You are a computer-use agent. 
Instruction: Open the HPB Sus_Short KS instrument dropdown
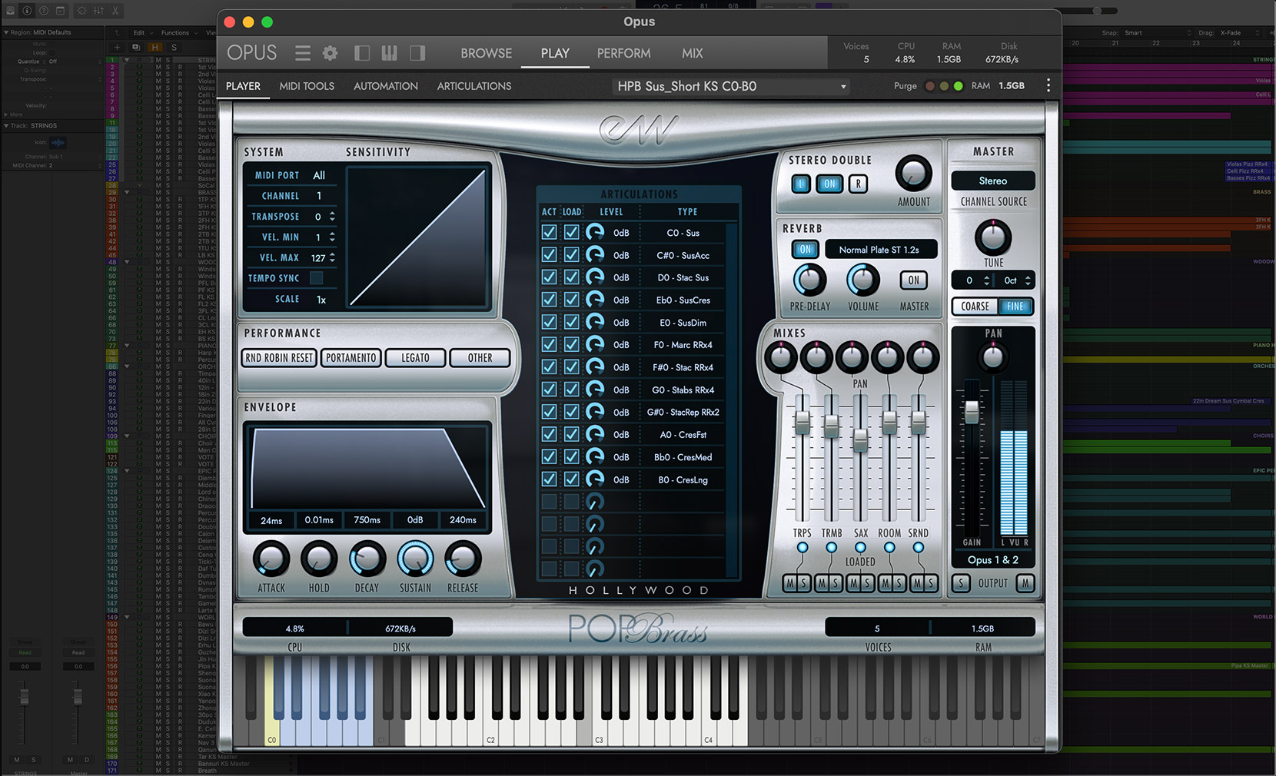tap(731, 86)
